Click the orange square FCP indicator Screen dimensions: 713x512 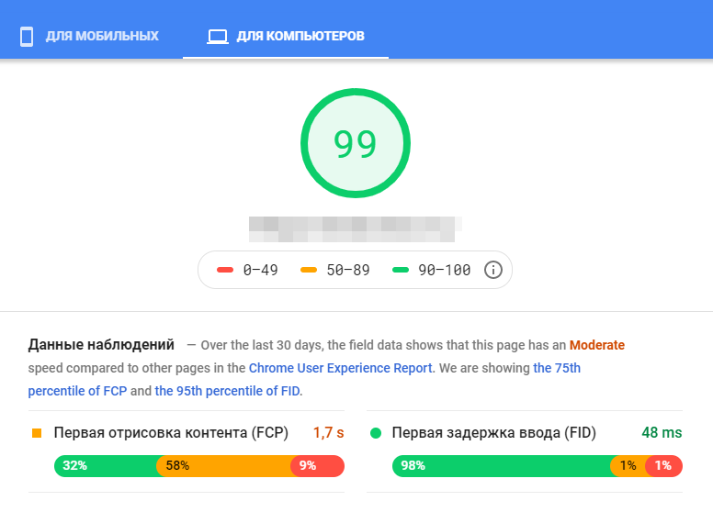pos(37,432)
